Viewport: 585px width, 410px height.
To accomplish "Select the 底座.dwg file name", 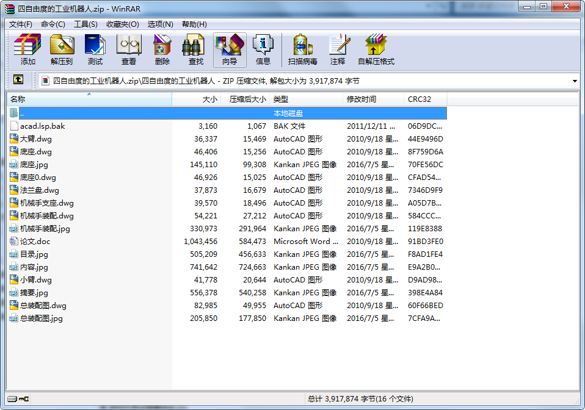I will (x=36, y=152).
